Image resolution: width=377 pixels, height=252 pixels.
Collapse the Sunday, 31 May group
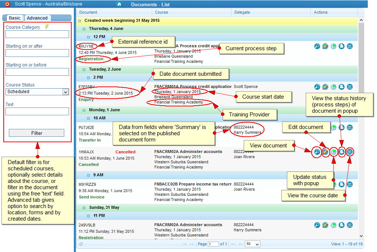[x=84, y=208]
